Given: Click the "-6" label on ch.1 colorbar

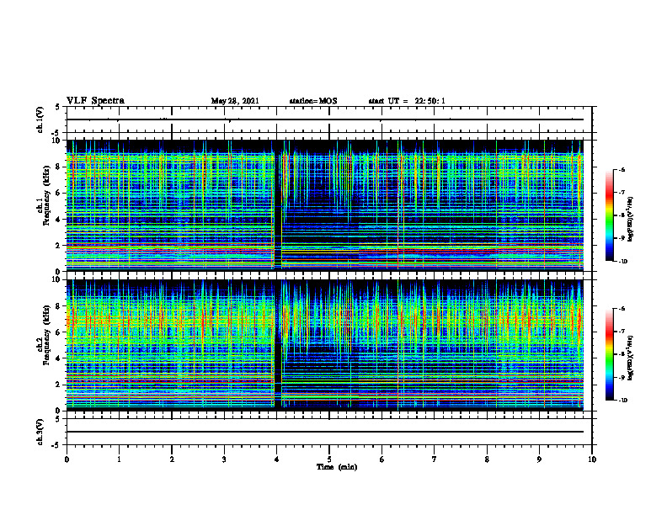Looking at the screenshot, I should pyautogui.click(x=622, y=169).
